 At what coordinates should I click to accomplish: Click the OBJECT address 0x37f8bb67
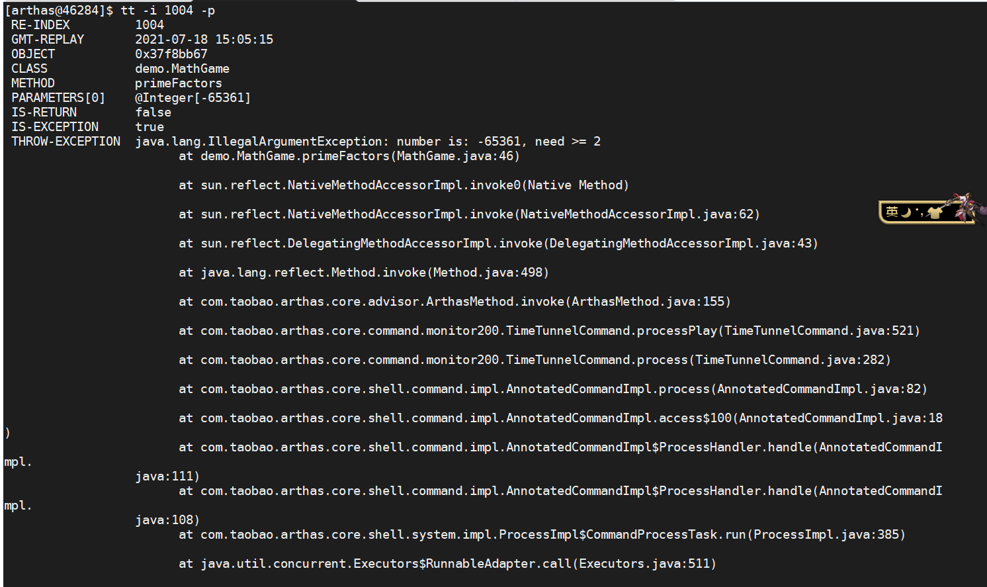(x=171, y=54)
